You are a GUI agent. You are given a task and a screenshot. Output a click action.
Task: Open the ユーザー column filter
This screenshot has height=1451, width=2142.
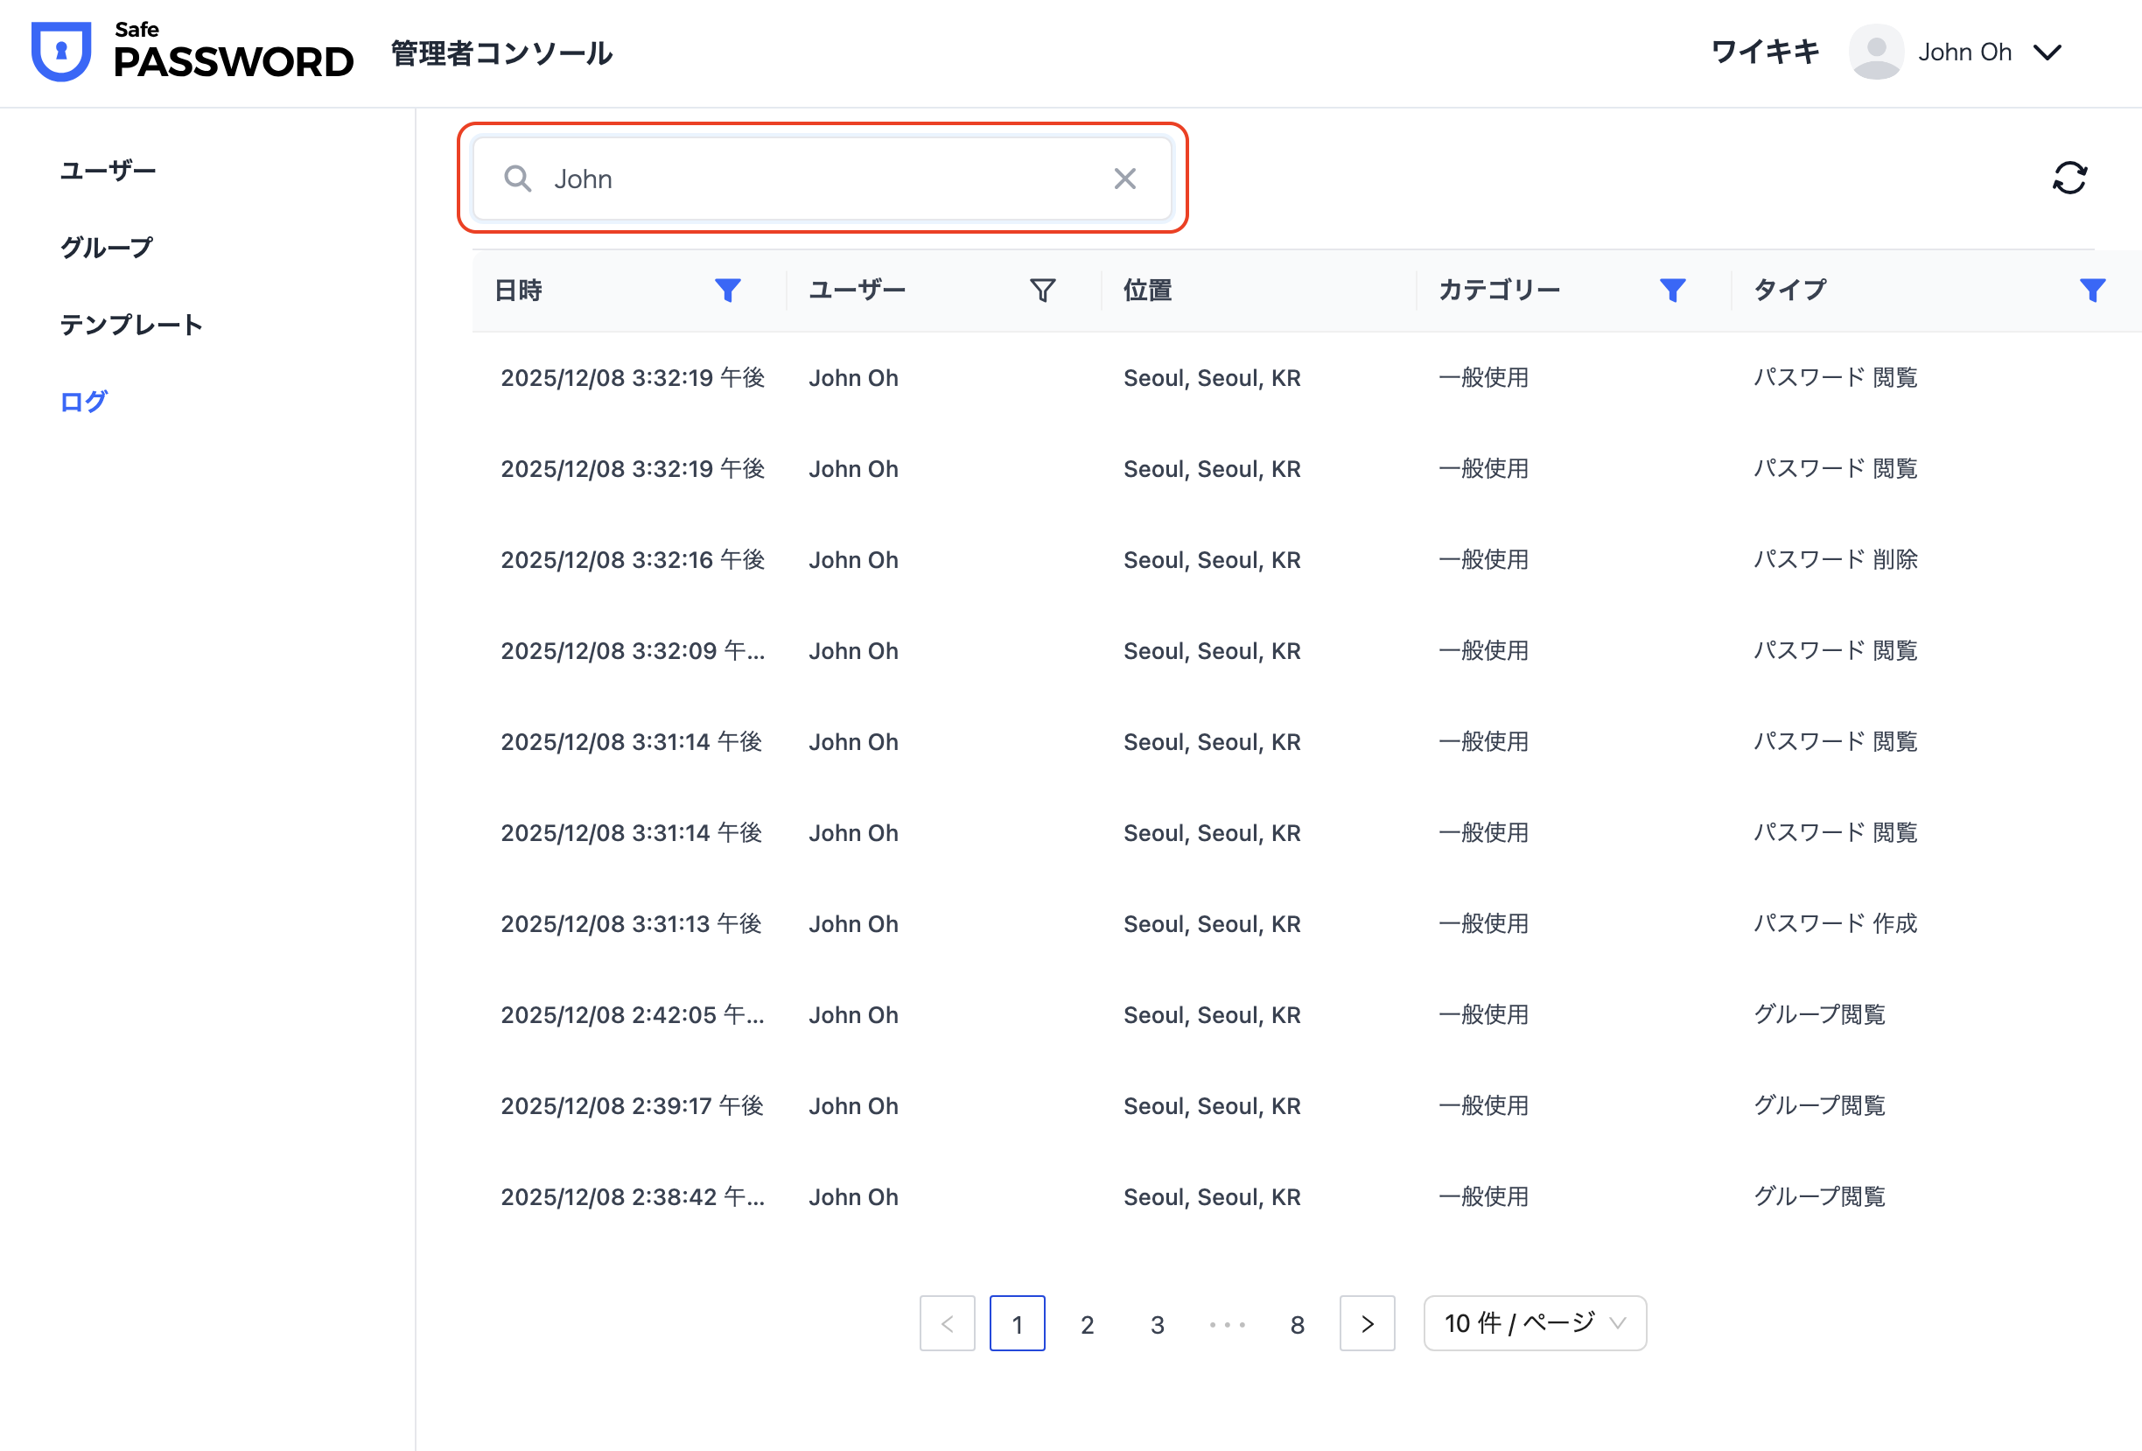[1041, 291]
